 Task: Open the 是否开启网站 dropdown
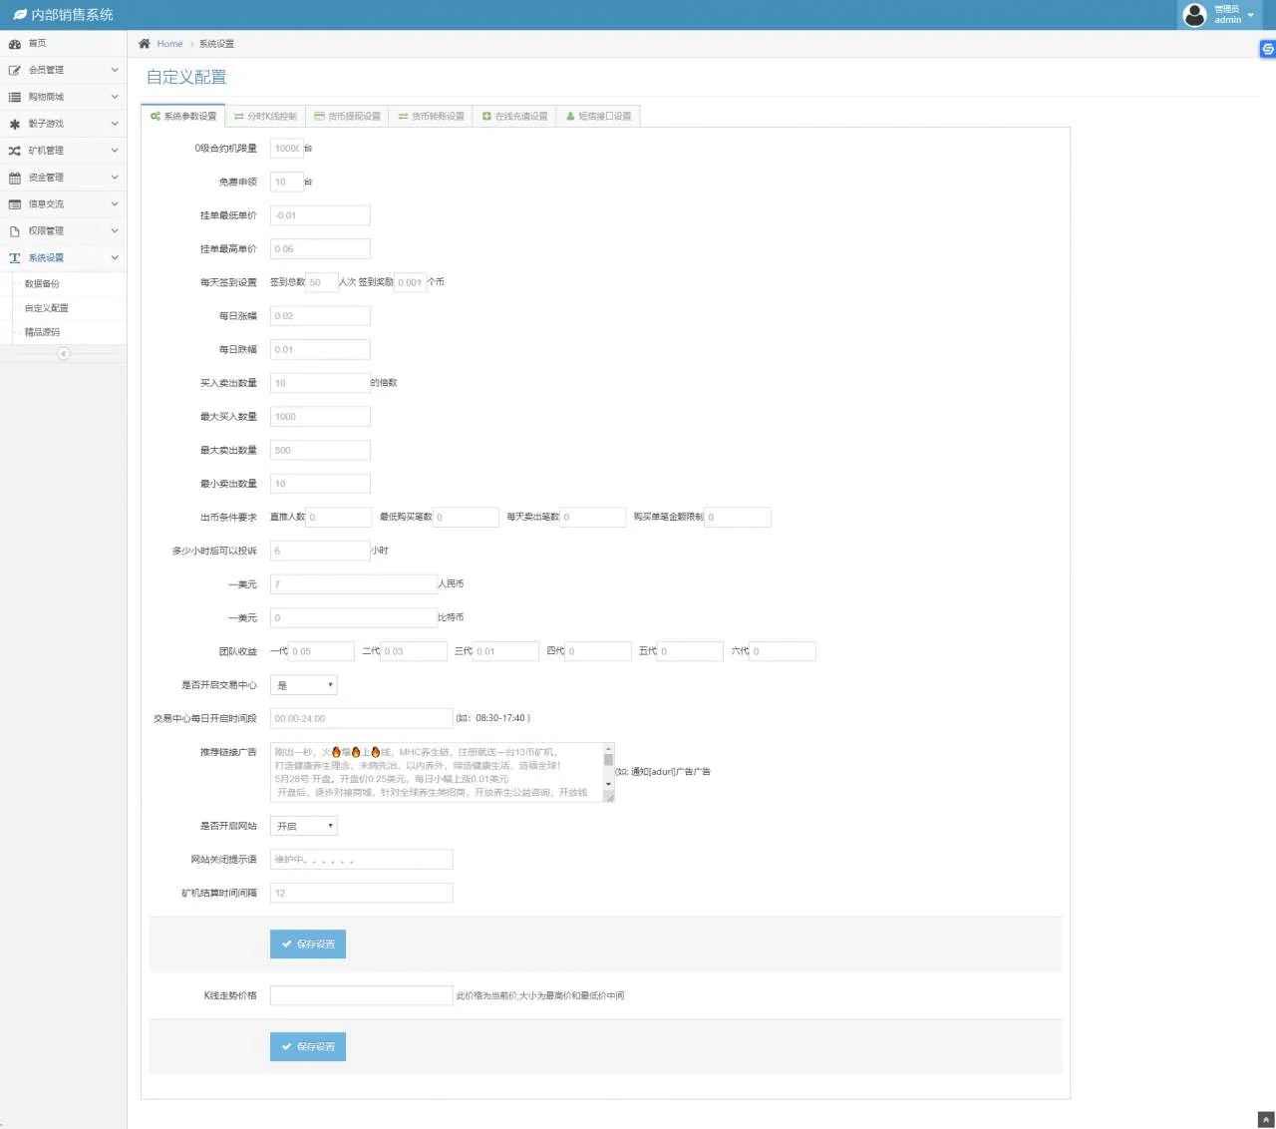(303, 826)
